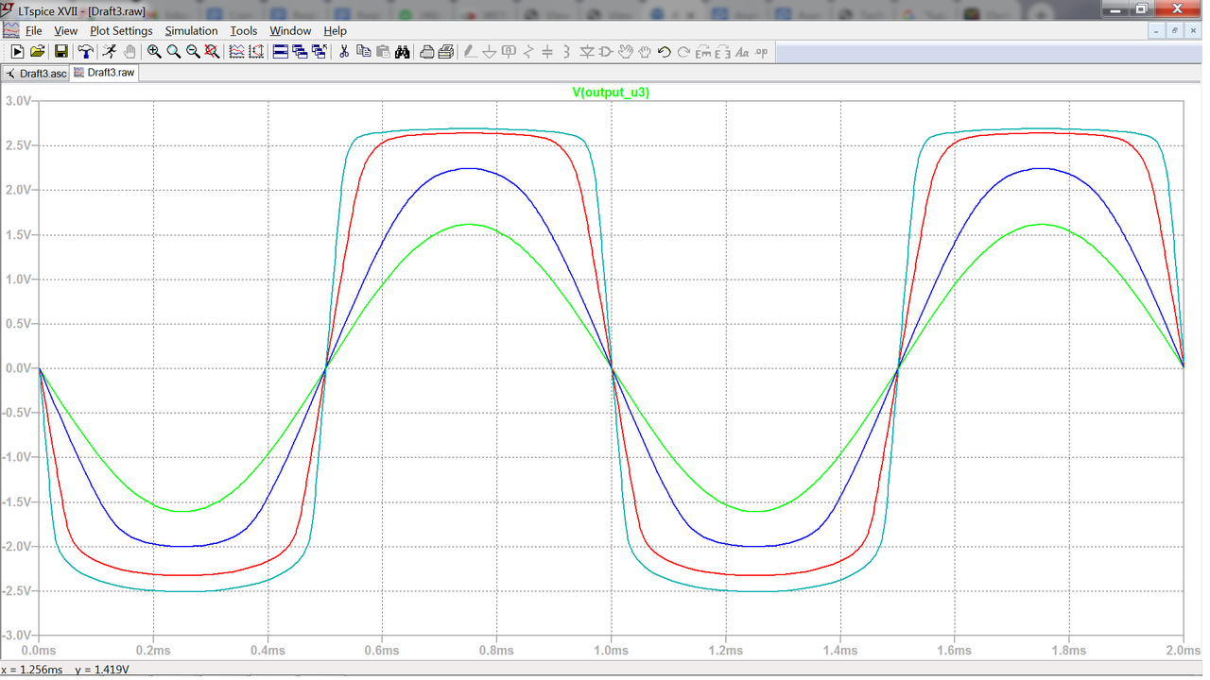Select the Wire drawing tool

tap(470, 51)
